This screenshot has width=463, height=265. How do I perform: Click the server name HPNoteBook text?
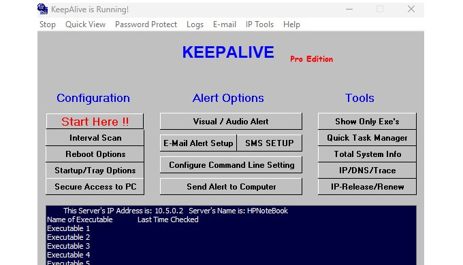point(267,211)
